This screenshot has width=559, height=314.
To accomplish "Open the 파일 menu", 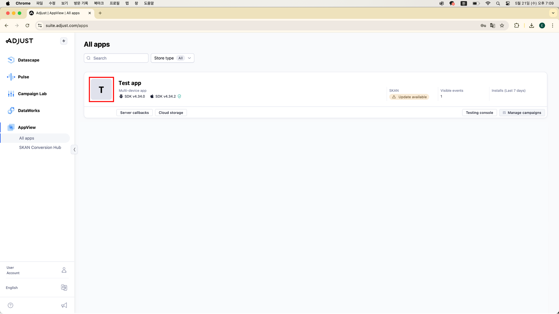I will point(40,3).
